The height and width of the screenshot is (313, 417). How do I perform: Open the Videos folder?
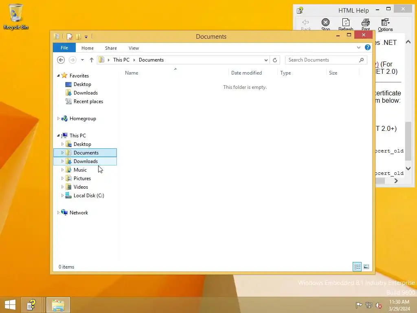(81, 187)
